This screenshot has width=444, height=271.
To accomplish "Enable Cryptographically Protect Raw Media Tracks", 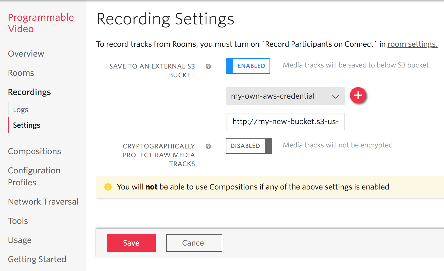I will [x=248, y=146].
